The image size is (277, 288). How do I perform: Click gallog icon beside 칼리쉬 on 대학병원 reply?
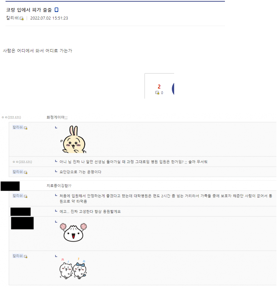tap(25, 196)
